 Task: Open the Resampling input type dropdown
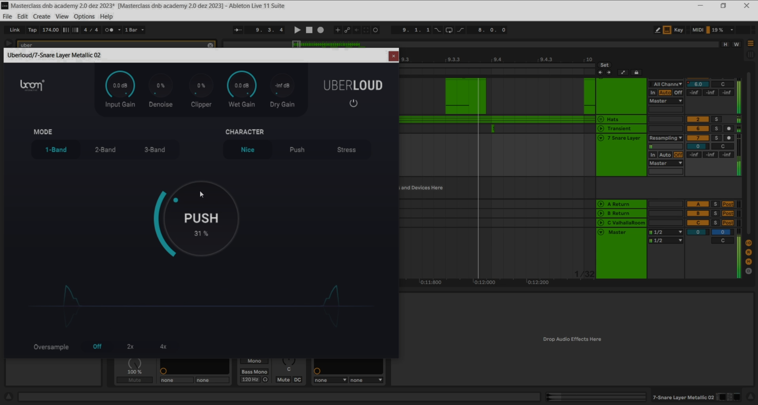[666, 138]
